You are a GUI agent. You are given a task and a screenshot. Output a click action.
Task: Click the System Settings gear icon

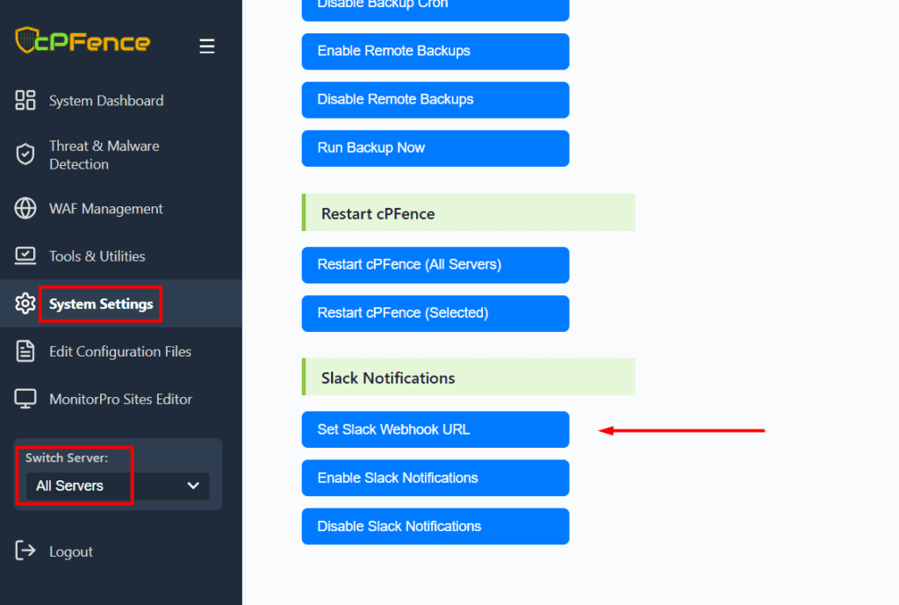[x=25, y=304]
